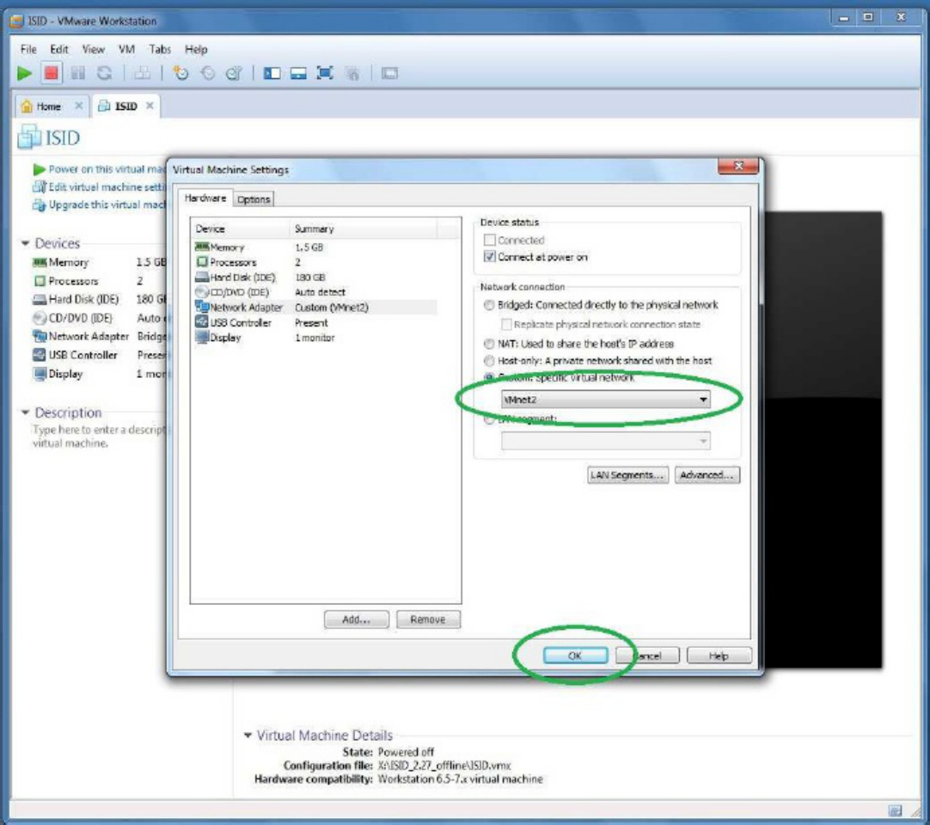Click the green Power On toolbar icon
Screen dimensions: 930x825
tap(24, 74)
